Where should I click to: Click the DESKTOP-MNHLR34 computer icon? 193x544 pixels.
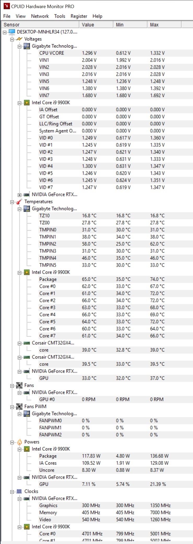(12, 32)
